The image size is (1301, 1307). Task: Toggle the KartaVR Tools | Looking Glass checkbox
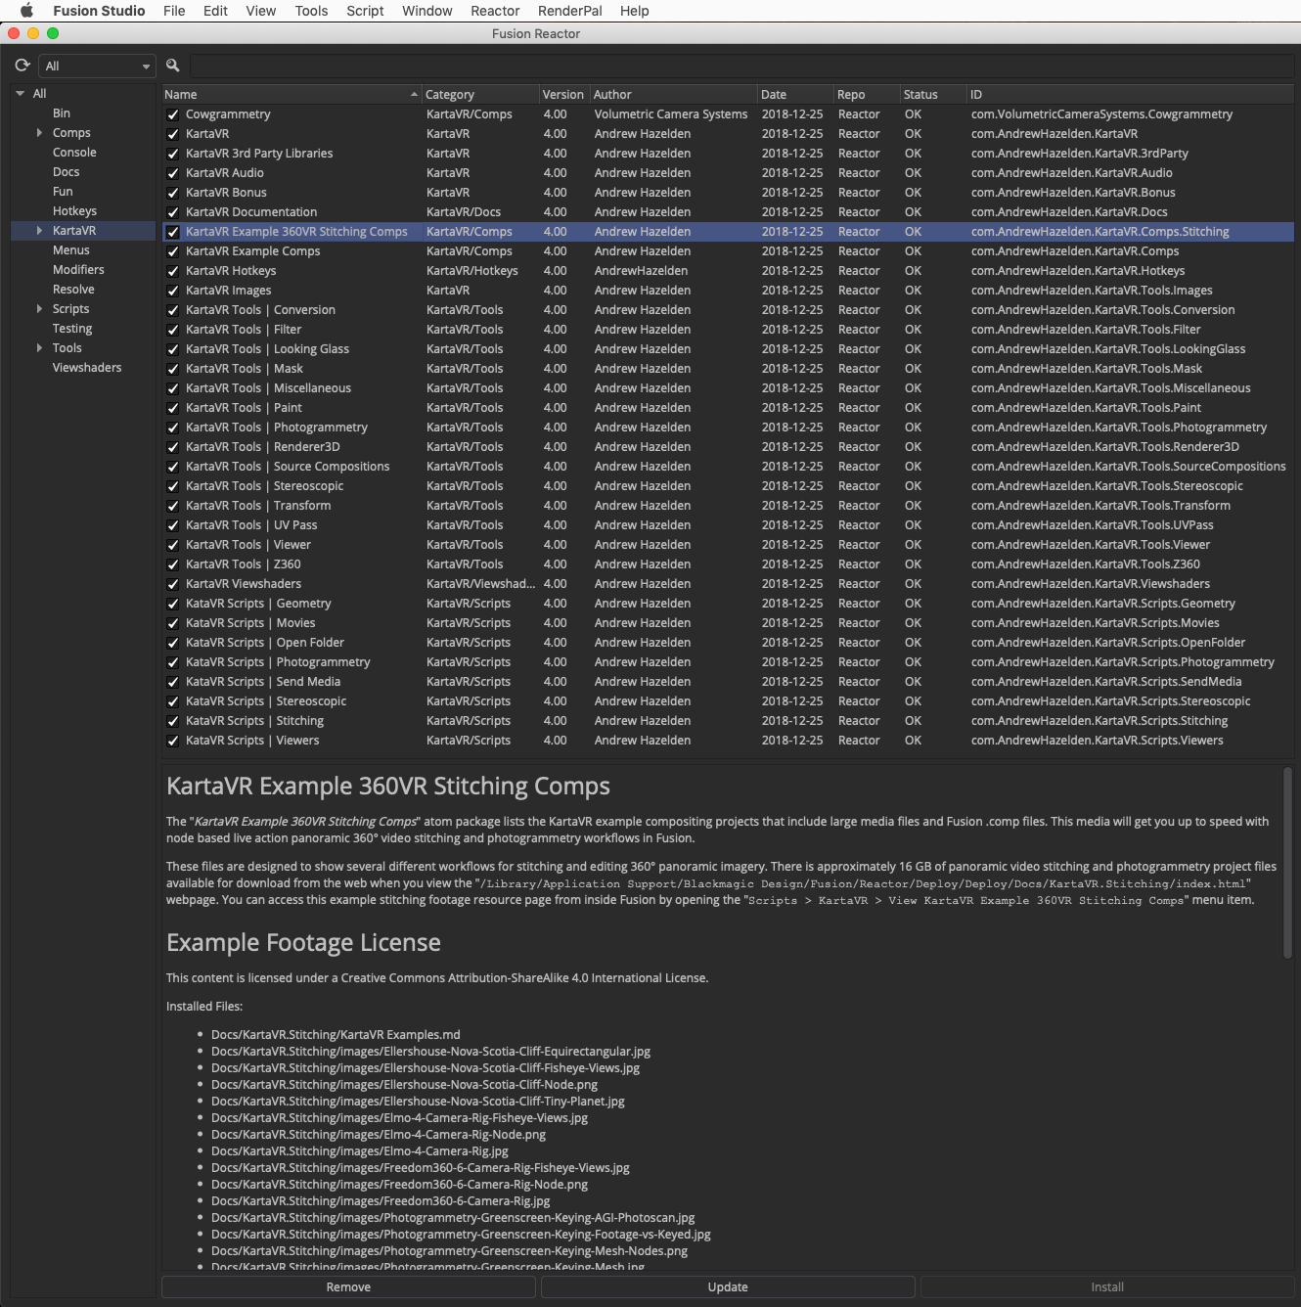pos(173,349)
